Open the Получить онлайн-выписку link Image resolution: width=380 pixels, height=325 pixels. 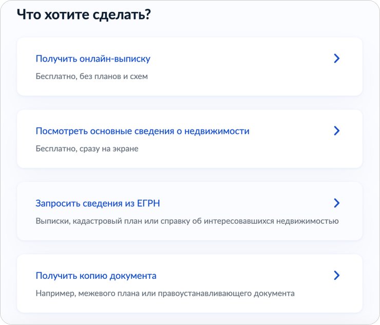(93, 59)
